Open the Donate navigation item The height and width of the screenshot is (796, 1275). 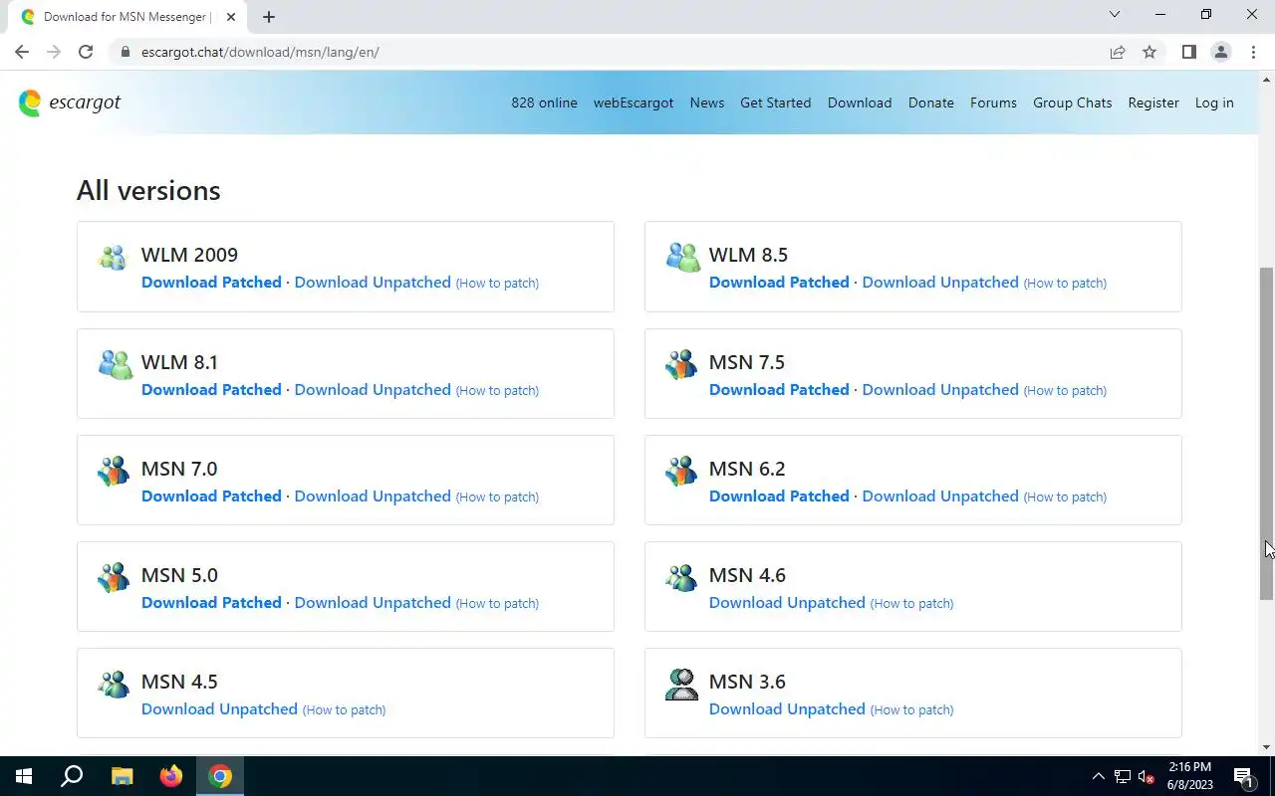(931, 102)
